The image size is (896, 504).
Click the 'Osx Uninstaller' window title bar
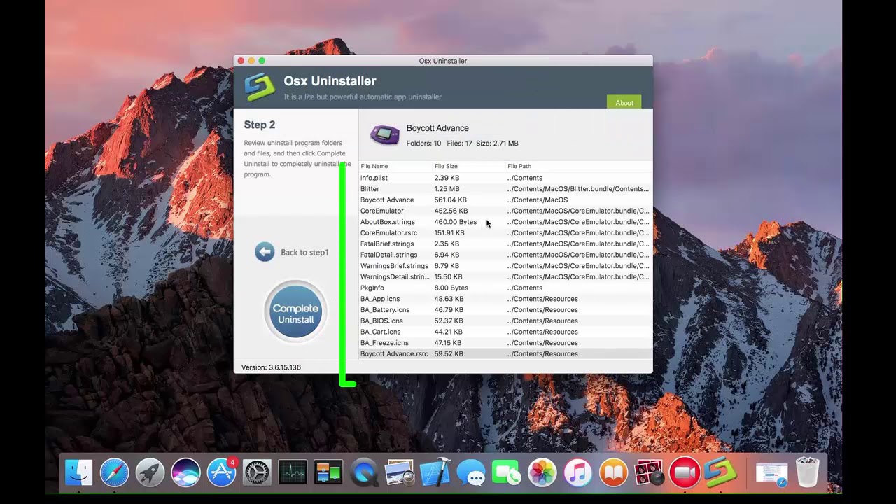pos(443,61)
